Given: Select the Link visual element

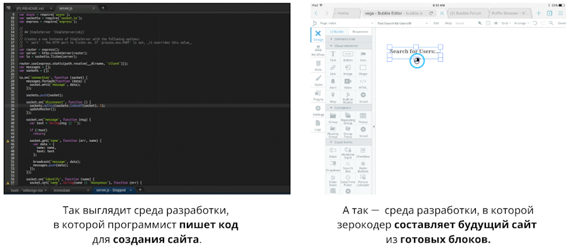Looking at the screenshot, I should pyautogui.click(x=333, y=69).
